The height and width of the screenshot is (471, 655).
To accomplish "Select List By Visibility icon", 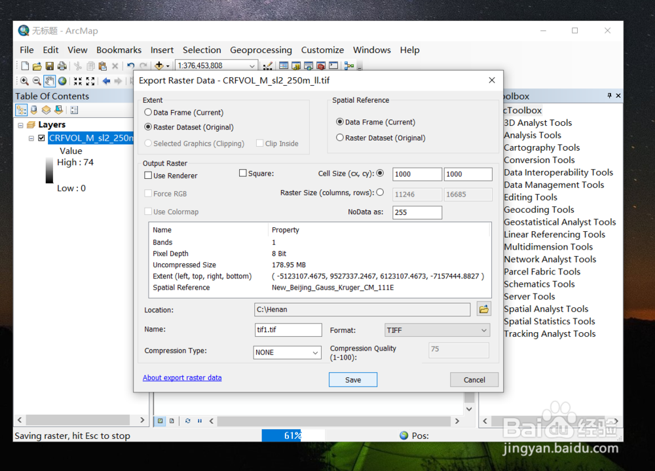I will pos(46,110).
